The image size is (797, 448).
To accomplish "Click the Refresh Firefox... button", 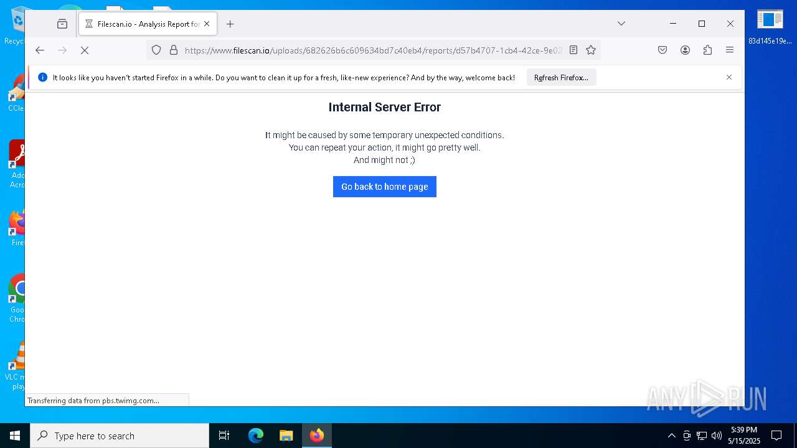I will pyautogui.click(x=561, y=78).
